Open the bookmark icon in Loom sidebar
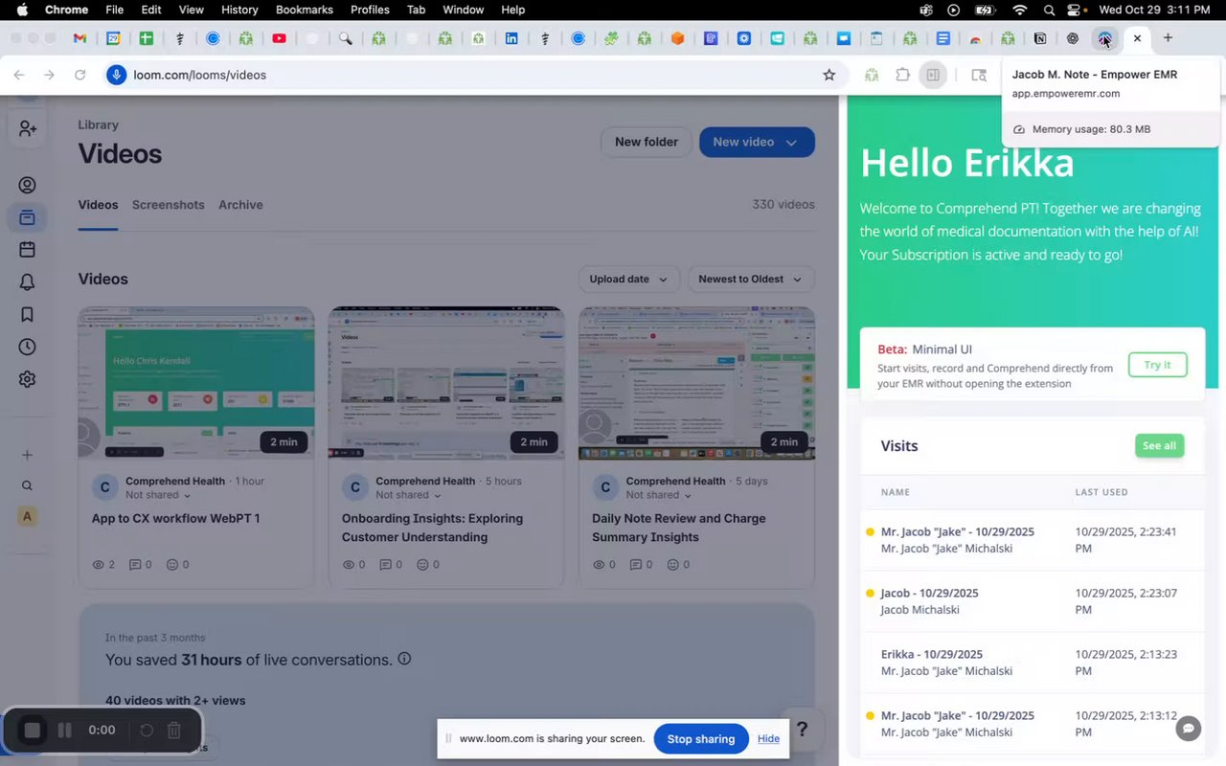 click(27, 314)
